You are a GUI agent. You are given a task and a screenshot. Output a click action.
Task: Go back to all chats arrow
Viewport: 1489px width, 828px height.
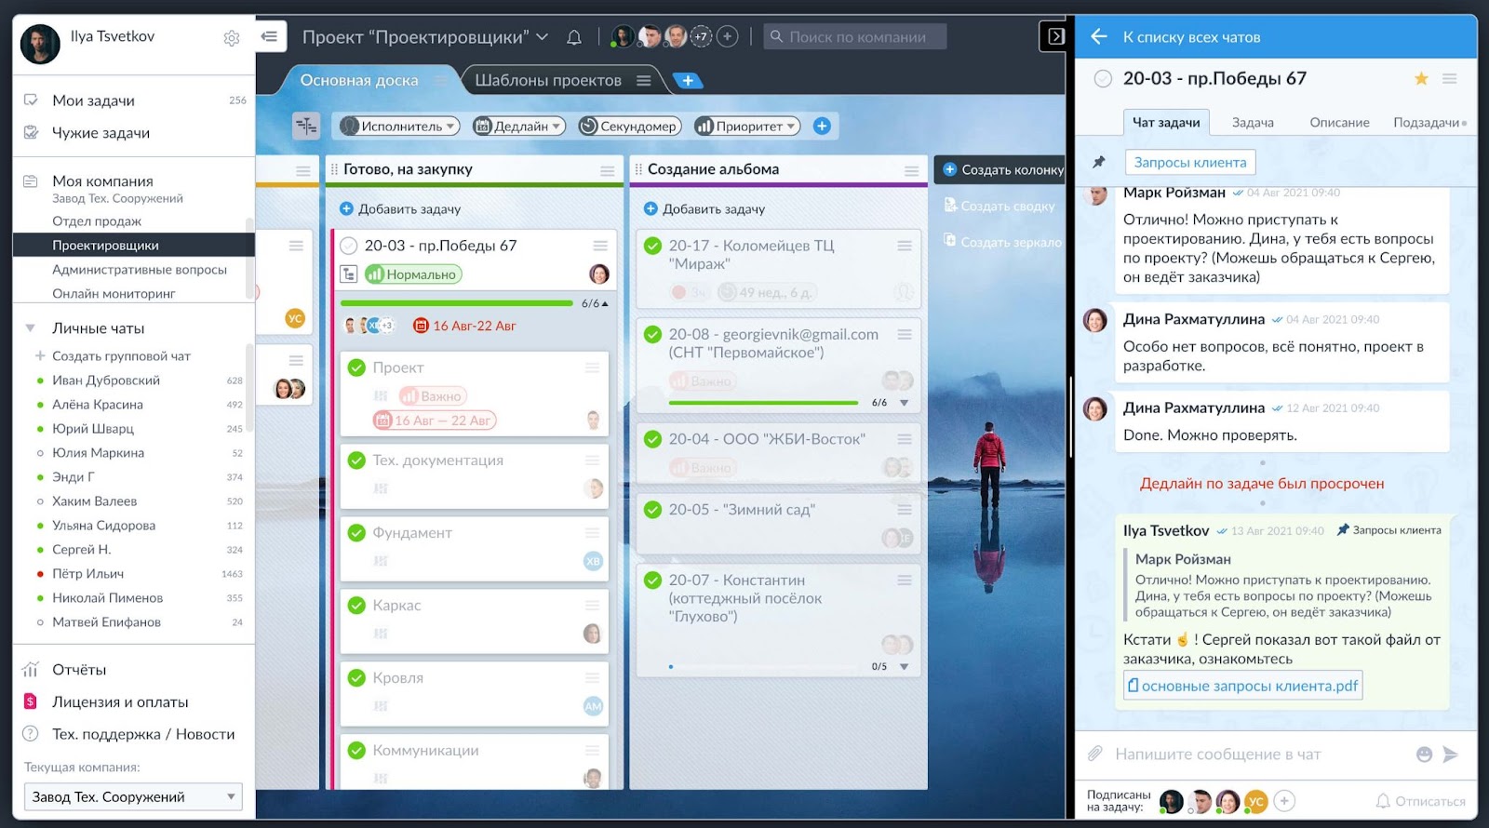pyautogui.click(x=1098, y=36)
